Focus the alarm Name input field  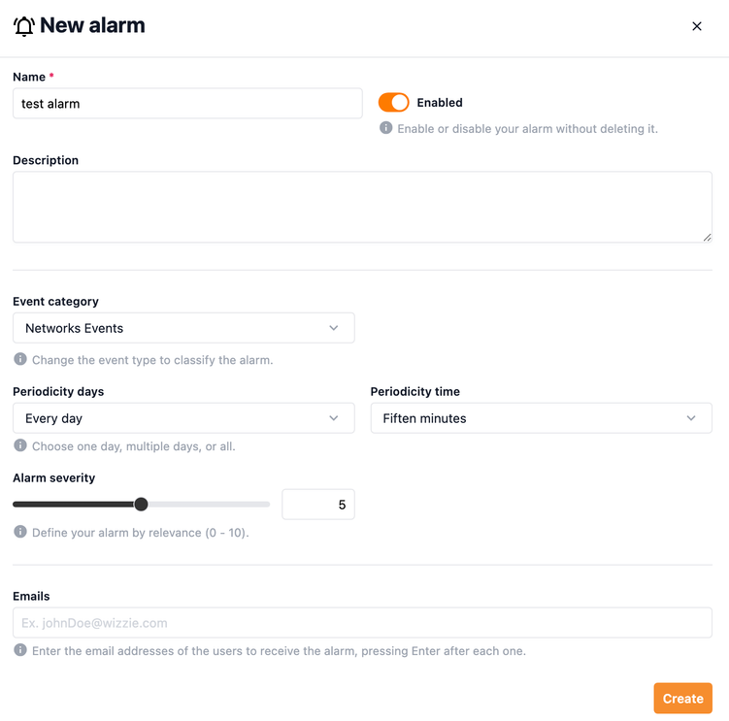click(187, 104)
